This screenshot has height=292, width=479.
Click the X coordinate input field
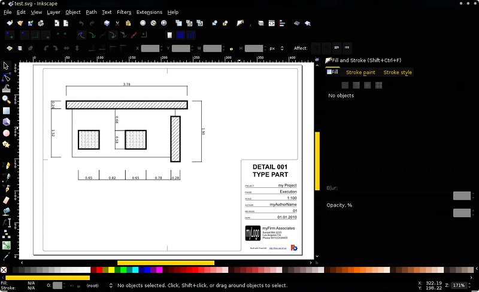(x=150, y=48)
